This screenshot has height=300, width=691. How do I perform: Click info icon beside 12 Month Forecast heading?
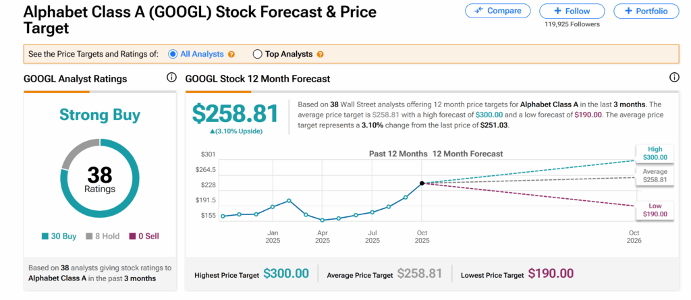pyautogui.click(x=673, y=78)
